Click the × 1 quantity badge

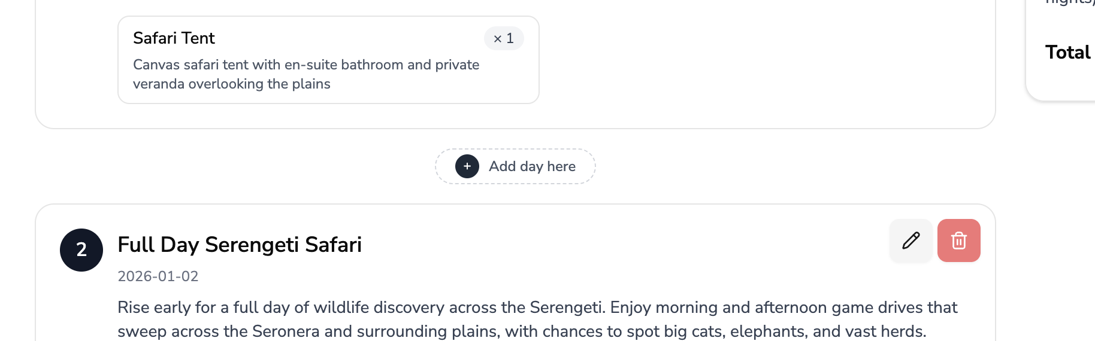coord(504,38)
